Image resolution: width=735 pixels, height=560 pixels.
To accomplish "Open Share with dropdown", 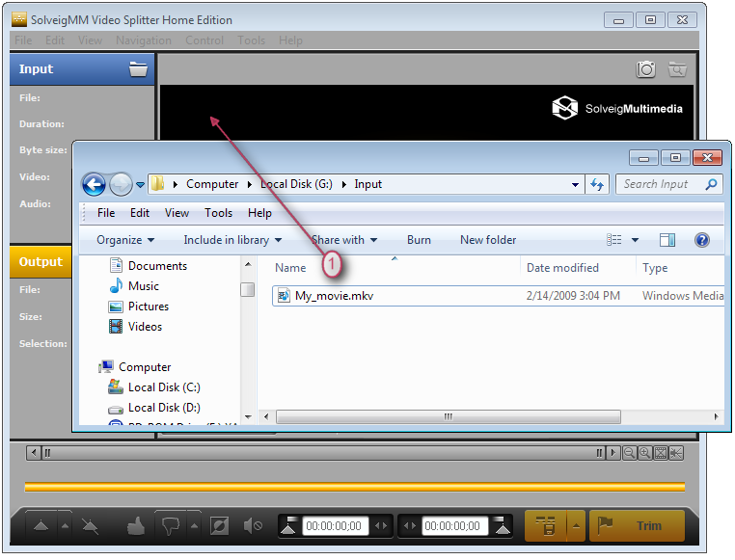I will coord(344,240).
